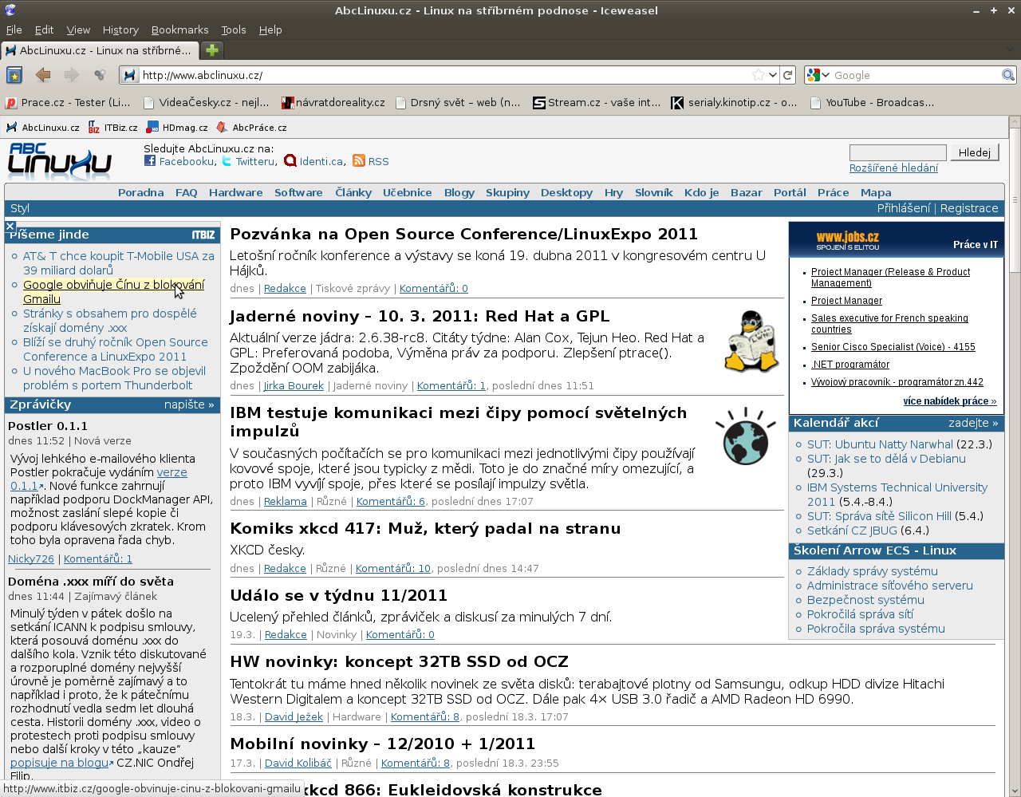The image size is (1021, 797).
Task: Open the serialy.kinotip.cz bookmark
Action: [x=734, y=103]
